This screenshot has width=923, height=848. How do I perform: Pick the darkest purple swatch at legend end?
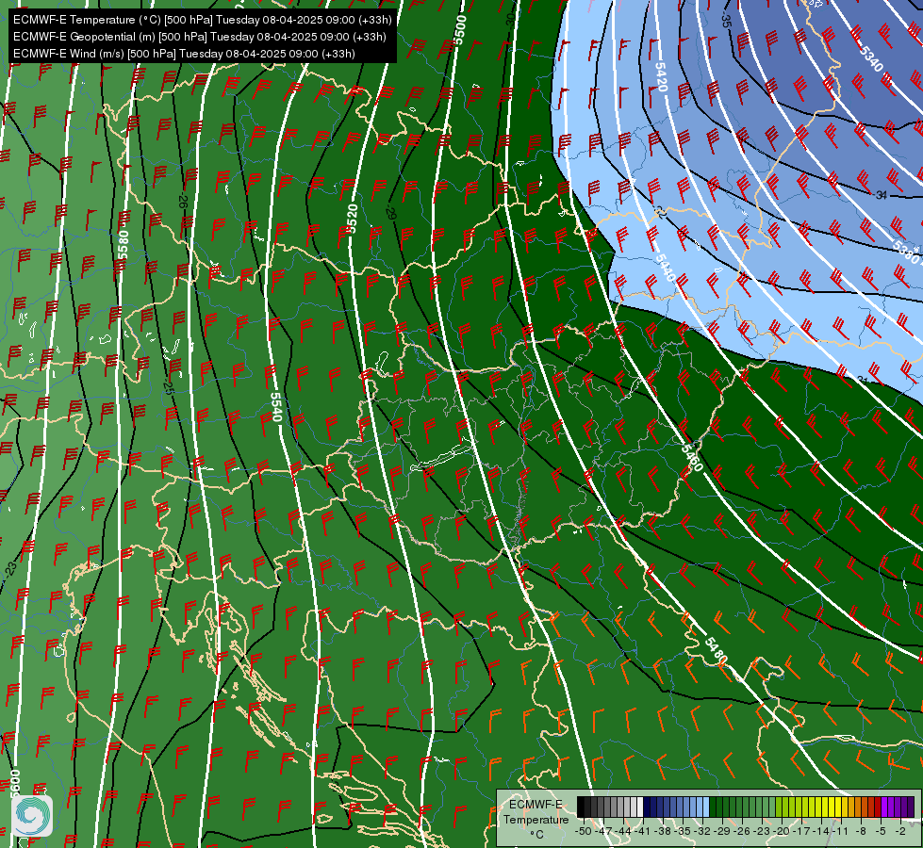tap(912, 807)
